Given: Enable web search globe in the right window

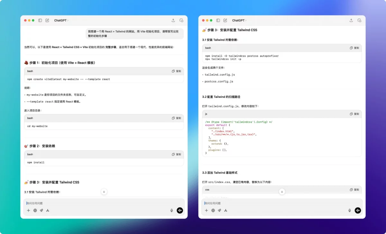Looking at the screenshot, I should (213, 210).
